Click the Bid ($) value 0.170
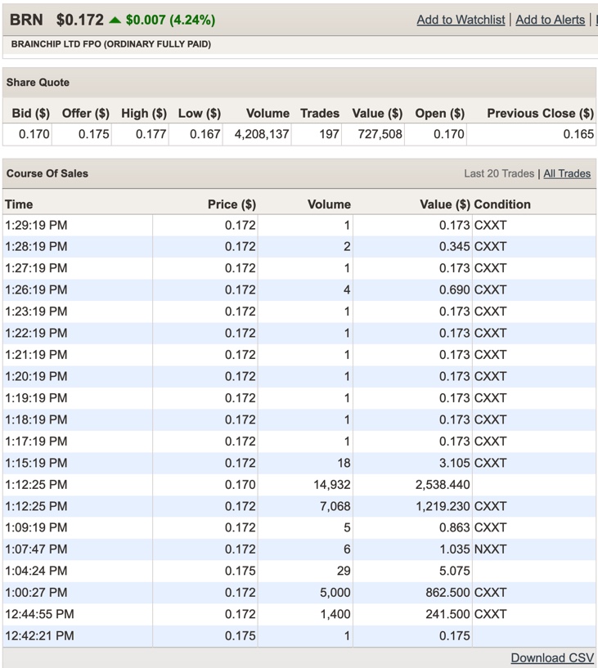 point(34,134)
